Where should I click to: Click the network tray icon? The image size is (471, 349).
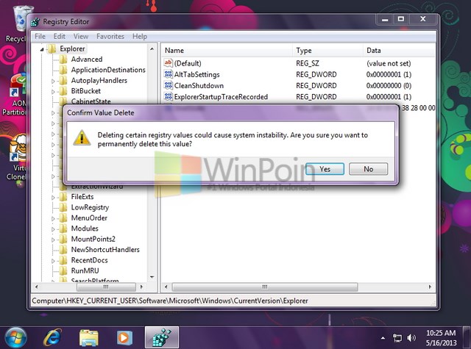[397, 338]
